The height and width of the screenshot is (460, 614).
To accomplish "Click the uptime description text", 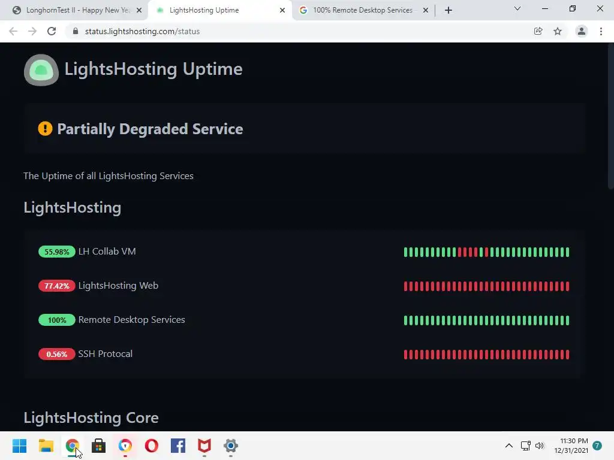I will [109, 176].
